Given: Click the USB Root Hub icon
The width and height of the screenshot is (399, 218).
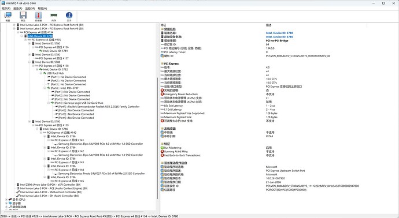Looking at the screenshot, I should pos(45,73).
